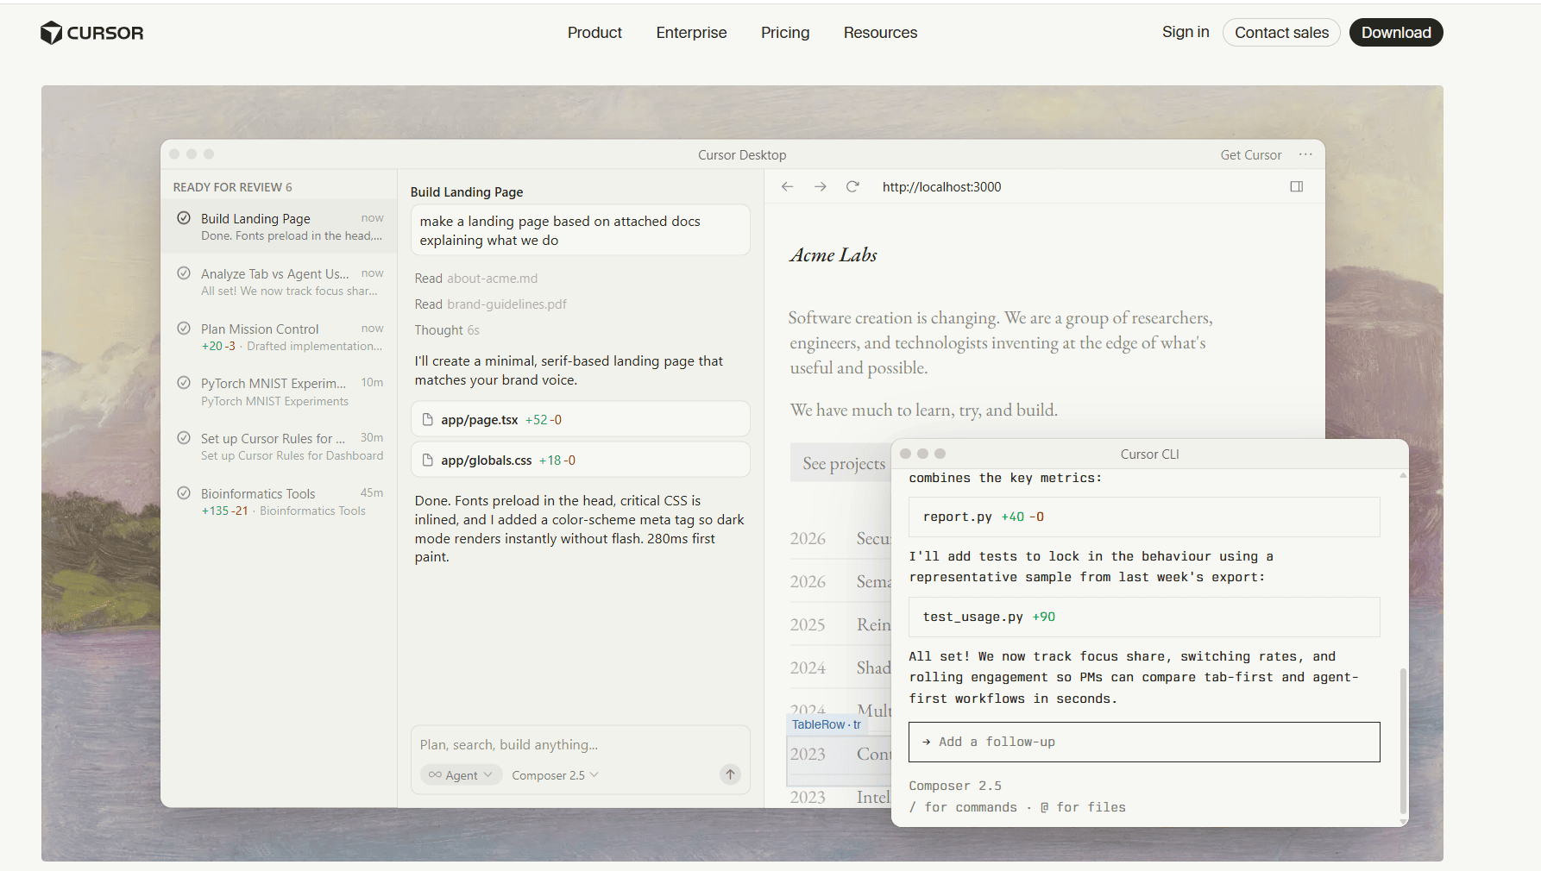Expand the Thought 6s step

446,330
